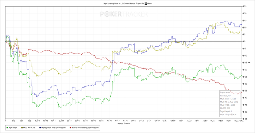
Task: Click 'My C / Day: -$24.54' summary line
Action: pos(228,114)
